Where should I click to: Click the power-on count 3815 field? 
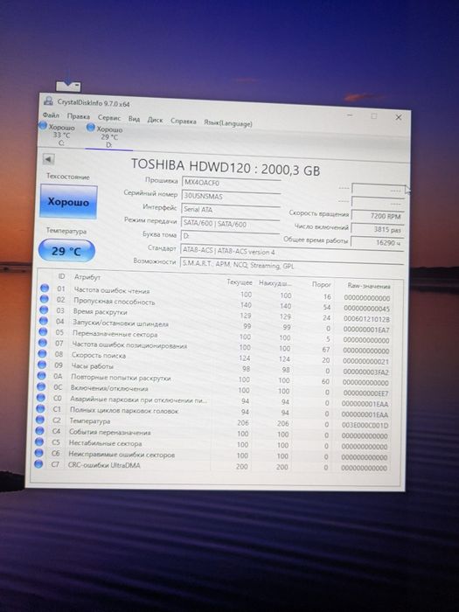click(x=377, y=229)
